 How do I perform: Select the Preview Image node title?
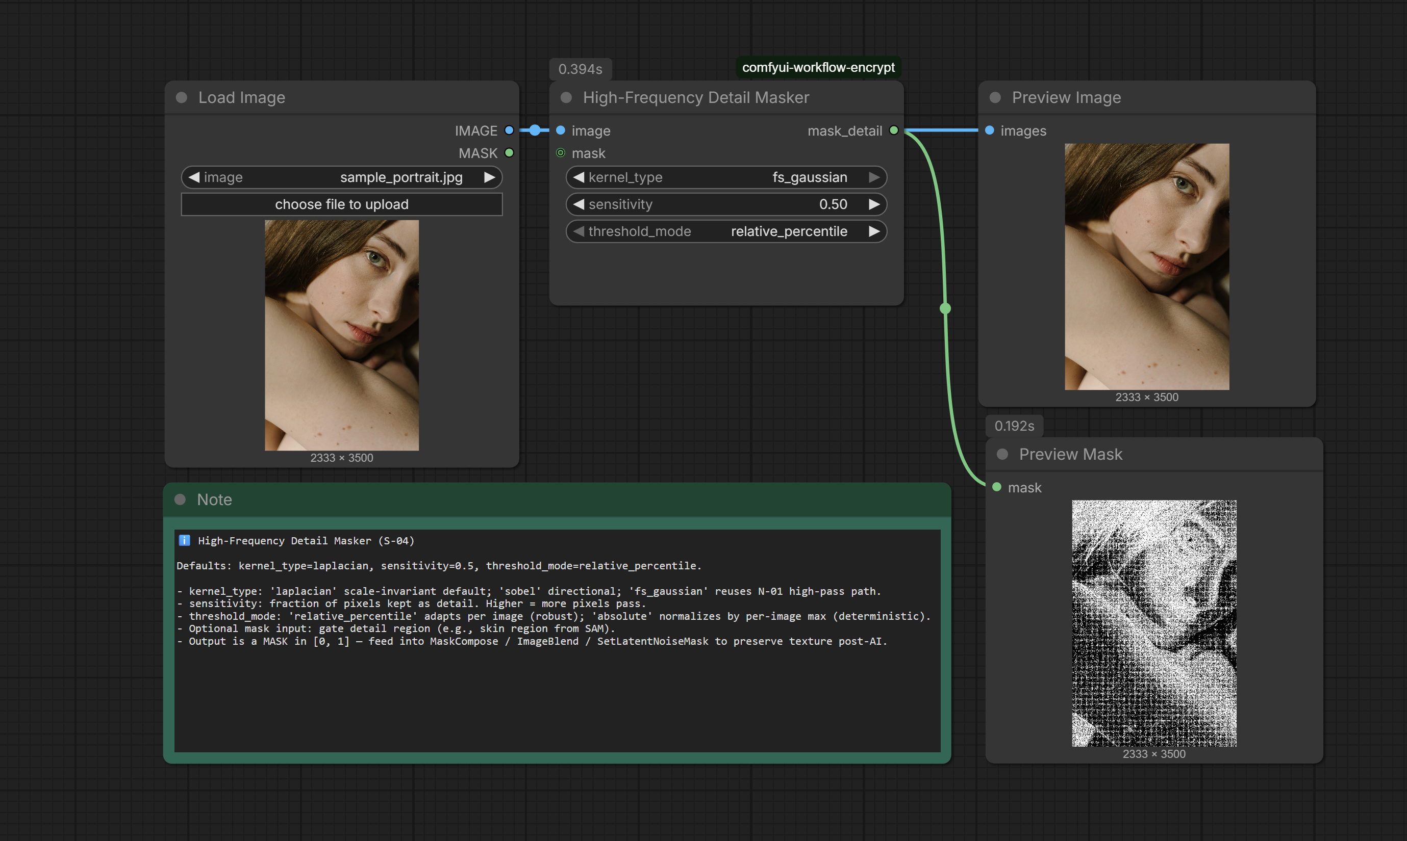[1066, 97]
